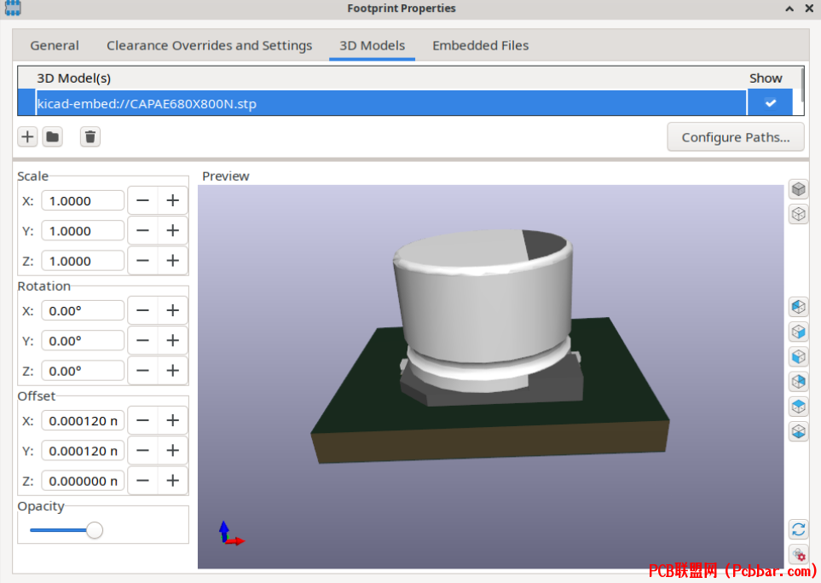This screenshot has width=821, height=583.
Task: Switch preview to right view cube icon
Action: tap(798, 332)
